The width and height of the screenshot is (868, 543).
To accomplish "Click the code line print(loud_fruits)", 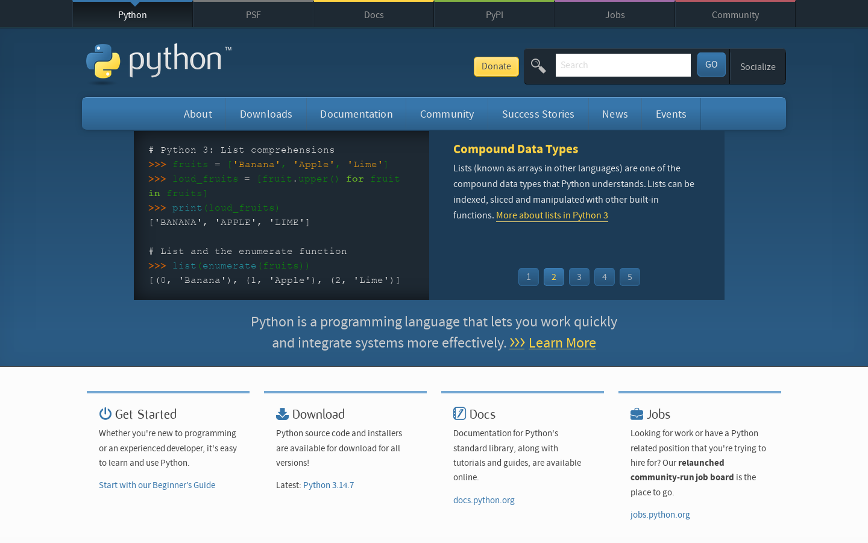I will click(x=214, y=208).
